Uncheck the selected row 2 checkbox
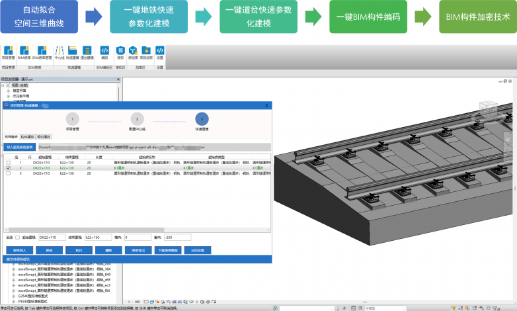 pyautogui.click(x=9, y=168)
